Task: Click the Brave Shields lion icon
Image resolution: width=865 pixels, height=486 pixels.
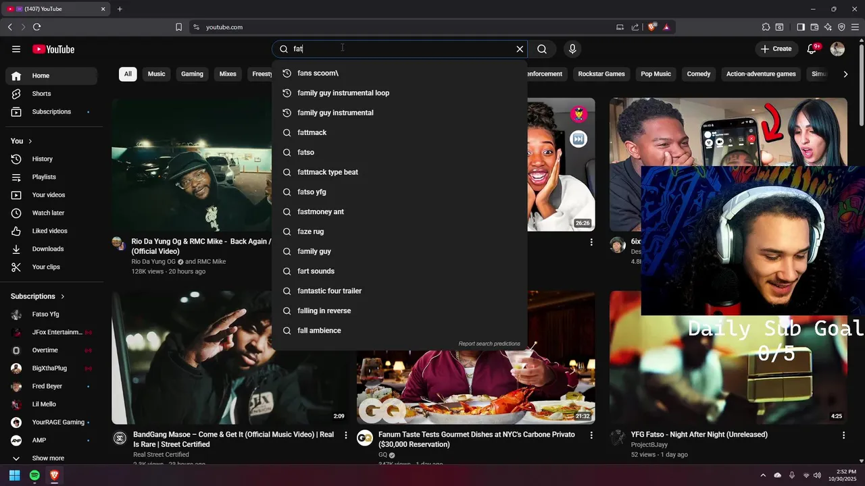Action: click(652, 27)
